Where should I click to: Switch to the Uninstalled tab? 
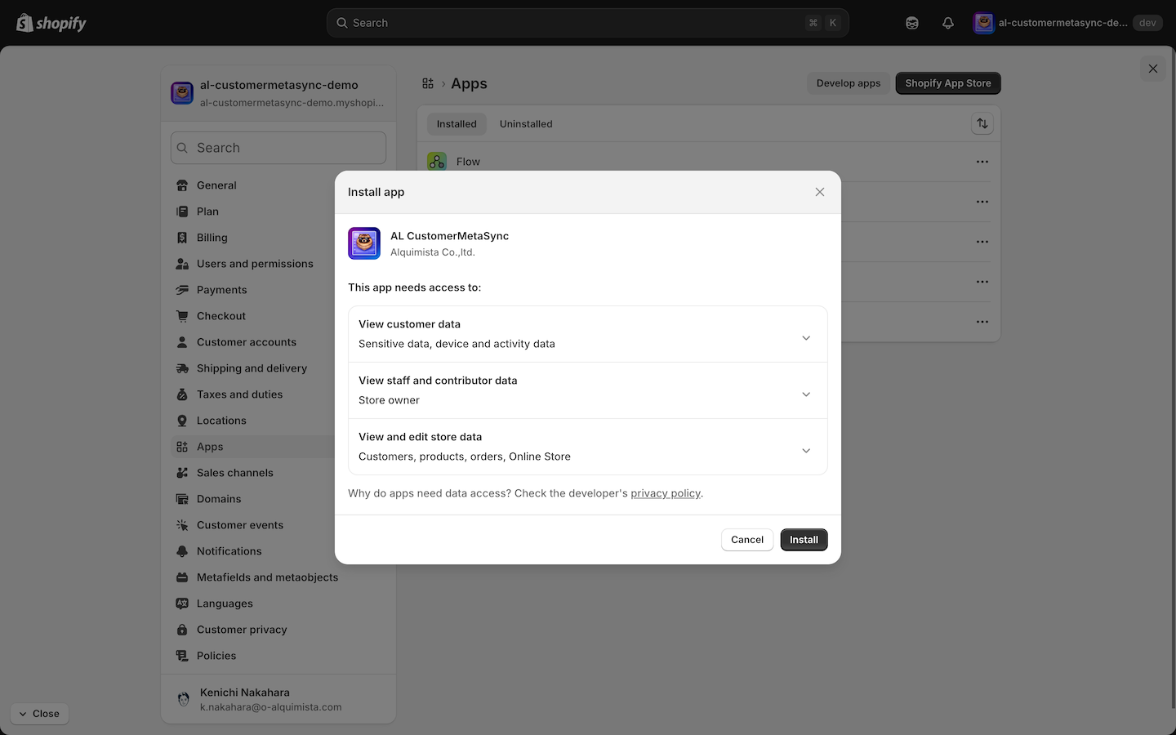(526, 124)
